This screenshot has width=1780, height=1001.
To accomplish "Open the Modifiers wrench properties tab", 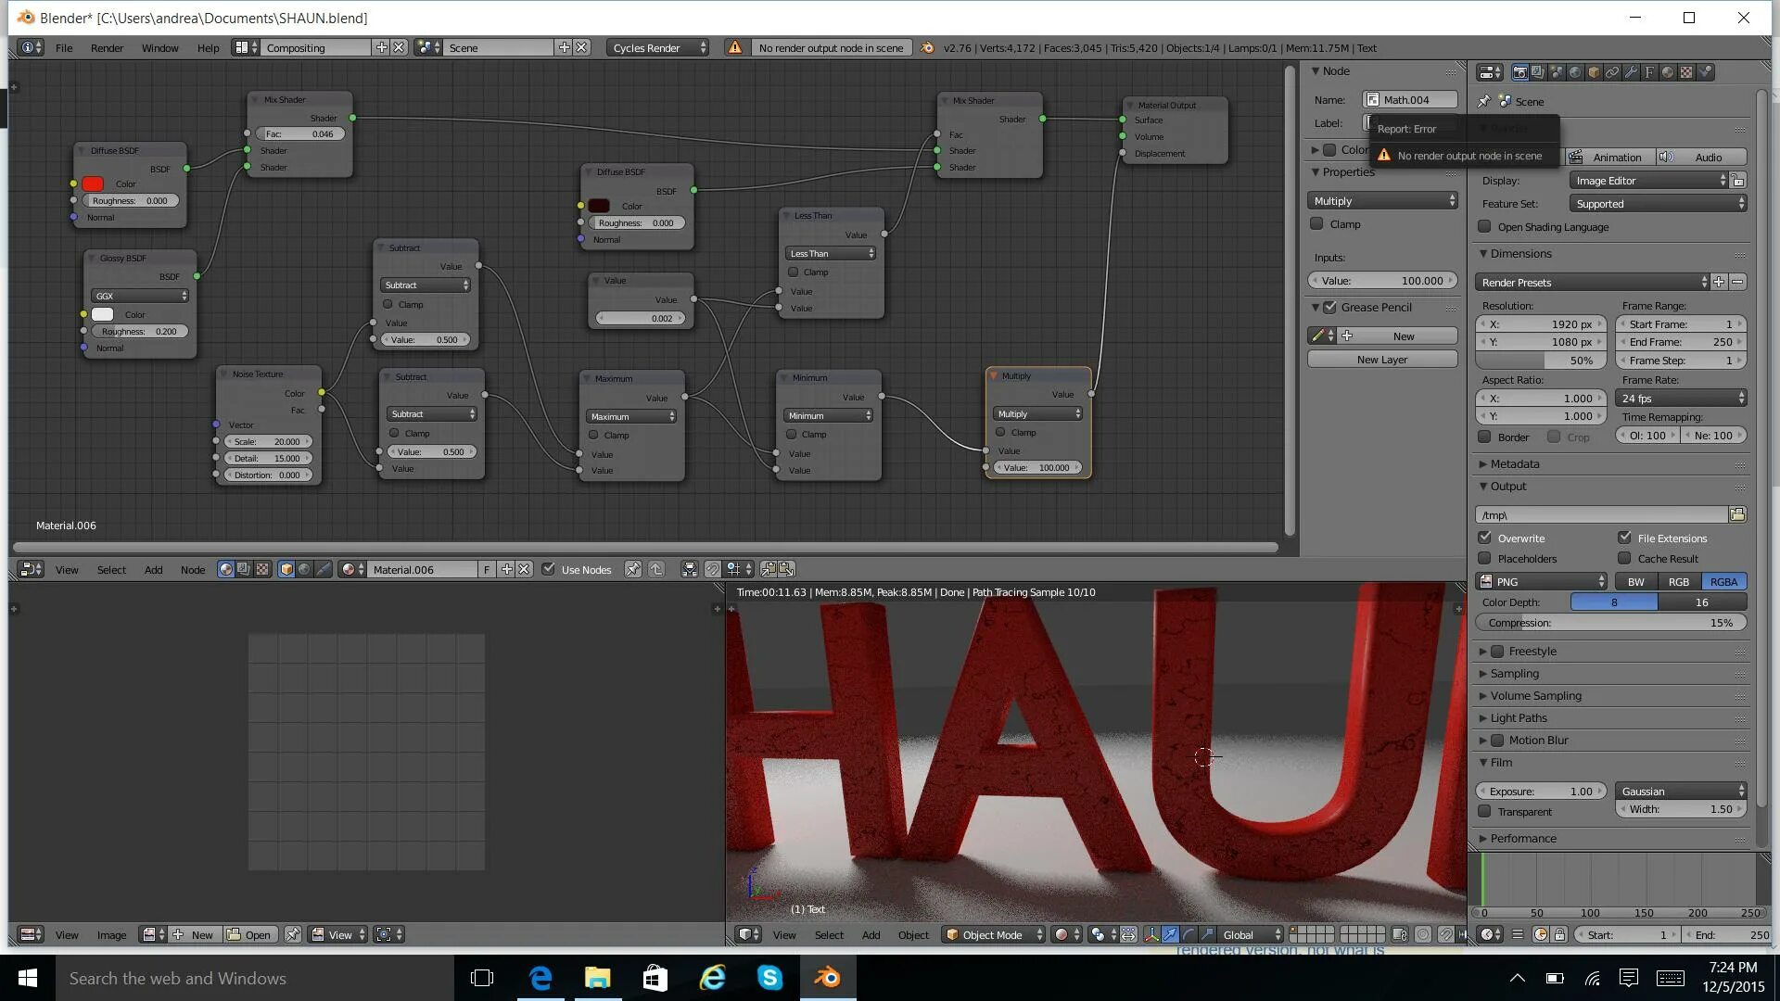I will (1631, 72).
